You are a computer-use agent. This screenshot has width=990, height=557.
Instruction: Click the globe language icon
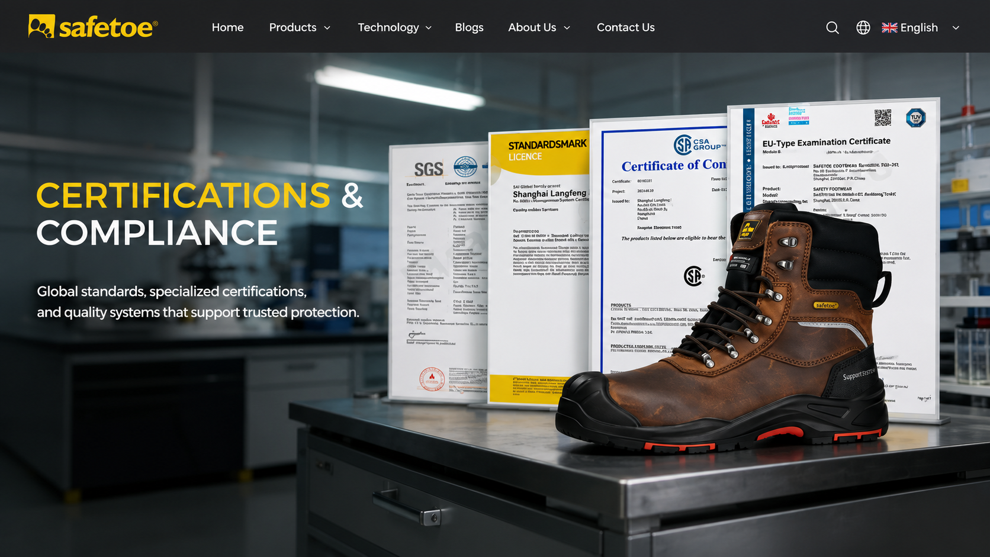863,28
